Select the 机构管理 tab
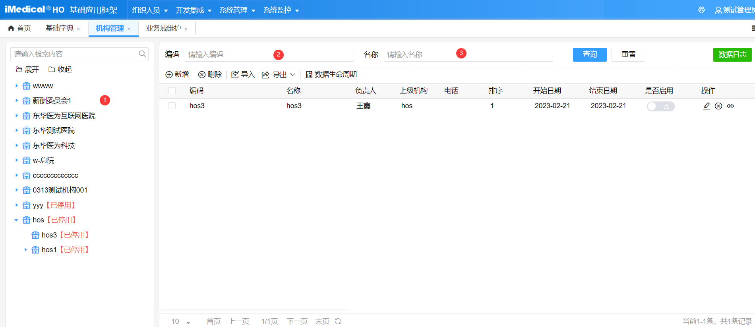Screen dimensions: 755x327 [x=110, y=28]
